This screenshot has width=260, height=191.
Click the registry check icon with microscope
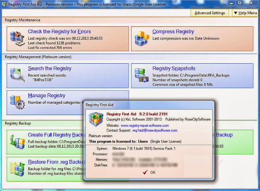pos(17,39)
